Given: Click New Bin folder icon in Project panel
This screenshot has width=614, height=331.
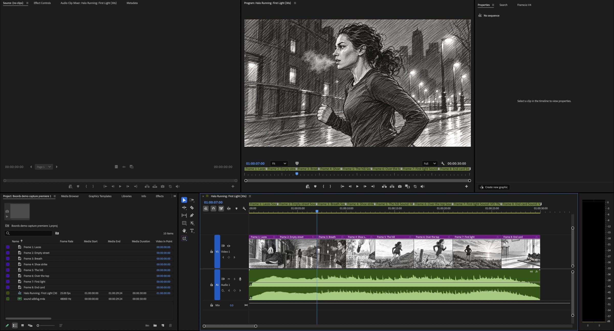Looking at the screenshot, I should (155, 325).
